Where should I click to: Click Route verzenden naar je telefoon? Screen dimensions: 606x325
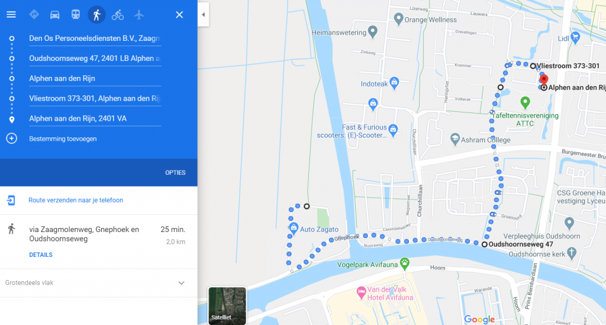[x=76, y=200]
